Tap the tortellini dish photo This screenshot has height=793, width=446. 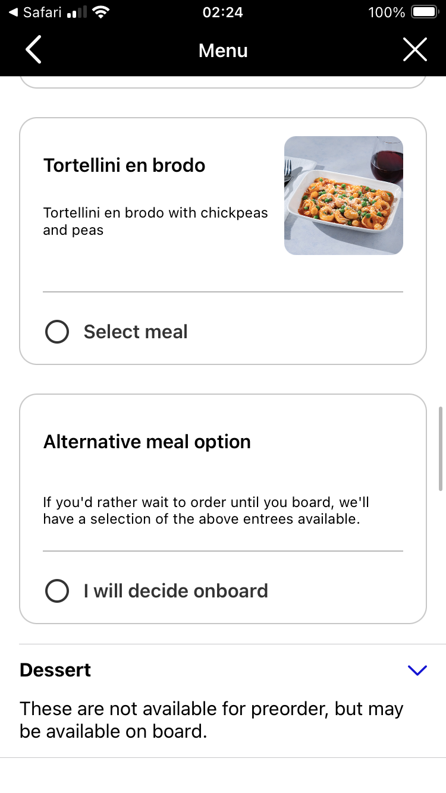tap(343, 196)
